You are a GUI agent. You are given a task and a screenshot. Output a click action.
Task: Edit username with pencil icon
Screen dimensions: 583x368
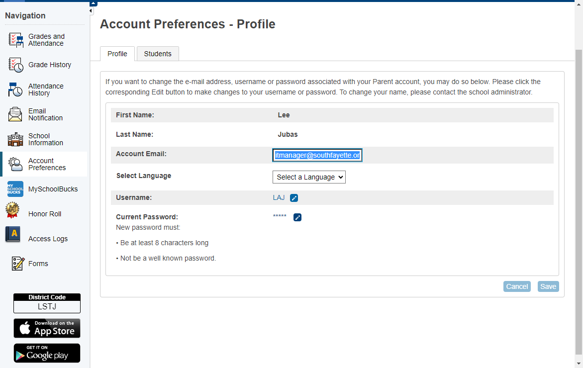pos(294,198)
